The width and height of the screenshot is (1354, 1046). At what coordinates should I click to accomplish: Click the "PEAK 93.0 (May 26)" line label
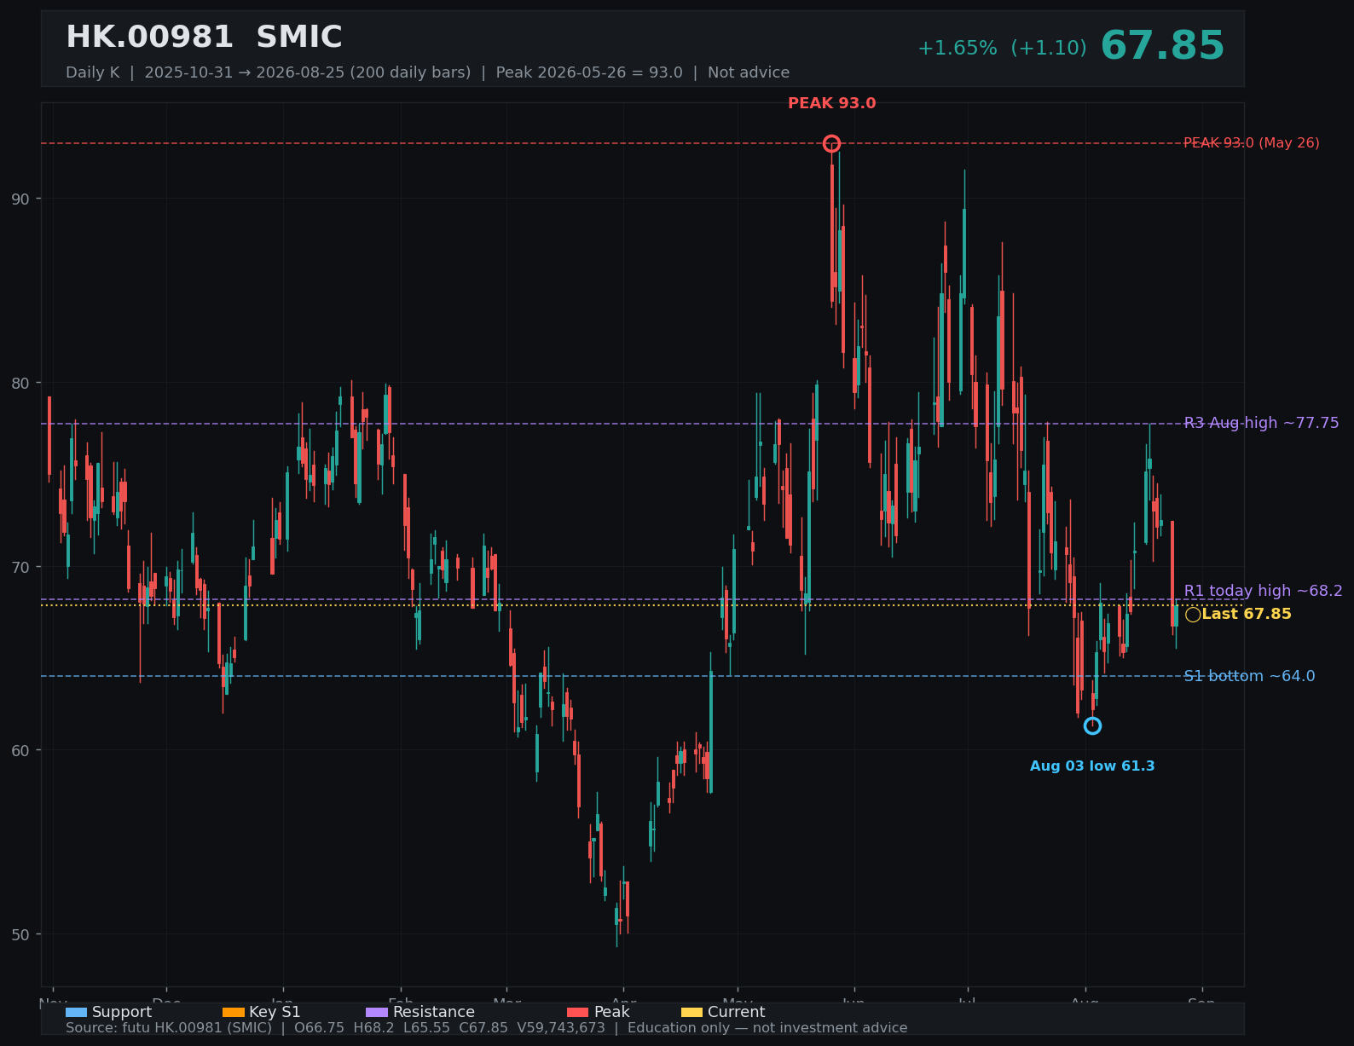(1252, 143)
